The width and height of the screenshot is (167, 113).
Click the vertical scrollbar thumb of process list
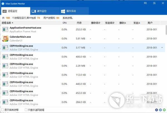point(166,30)
